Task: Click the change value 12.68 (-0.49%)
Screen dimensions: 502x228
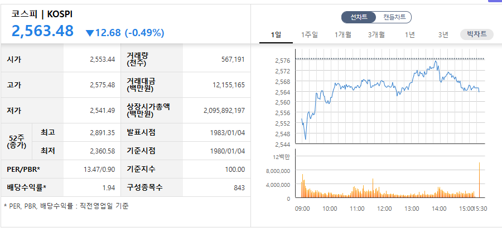Action: tap(125, 33)
